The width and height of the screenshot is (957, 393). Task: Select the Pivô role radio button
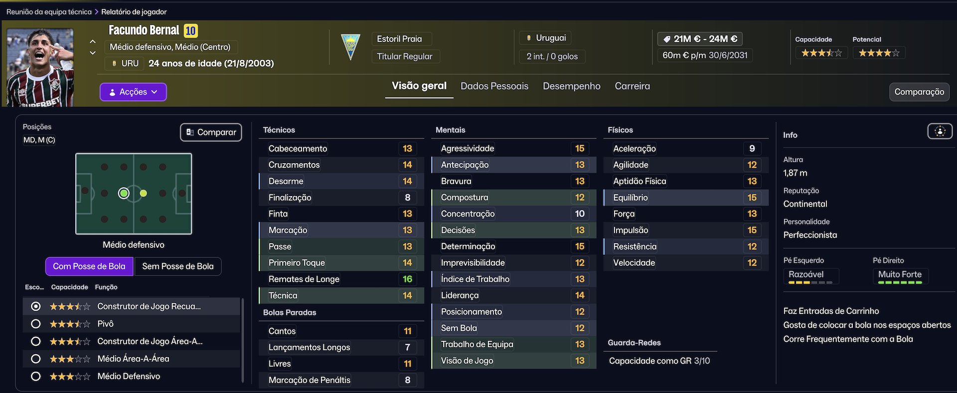tap(35, 324)
